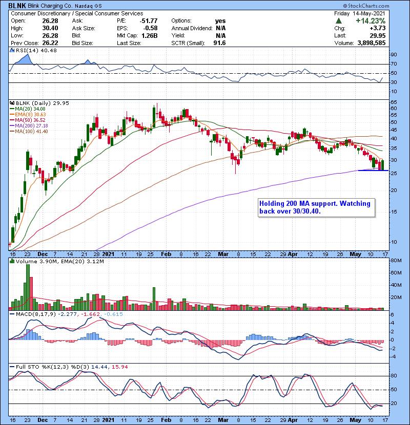This screenshot has height=425, width=410.
Task: Click the Last Size label
Action: pyautogui.click(x=129, y=43)
